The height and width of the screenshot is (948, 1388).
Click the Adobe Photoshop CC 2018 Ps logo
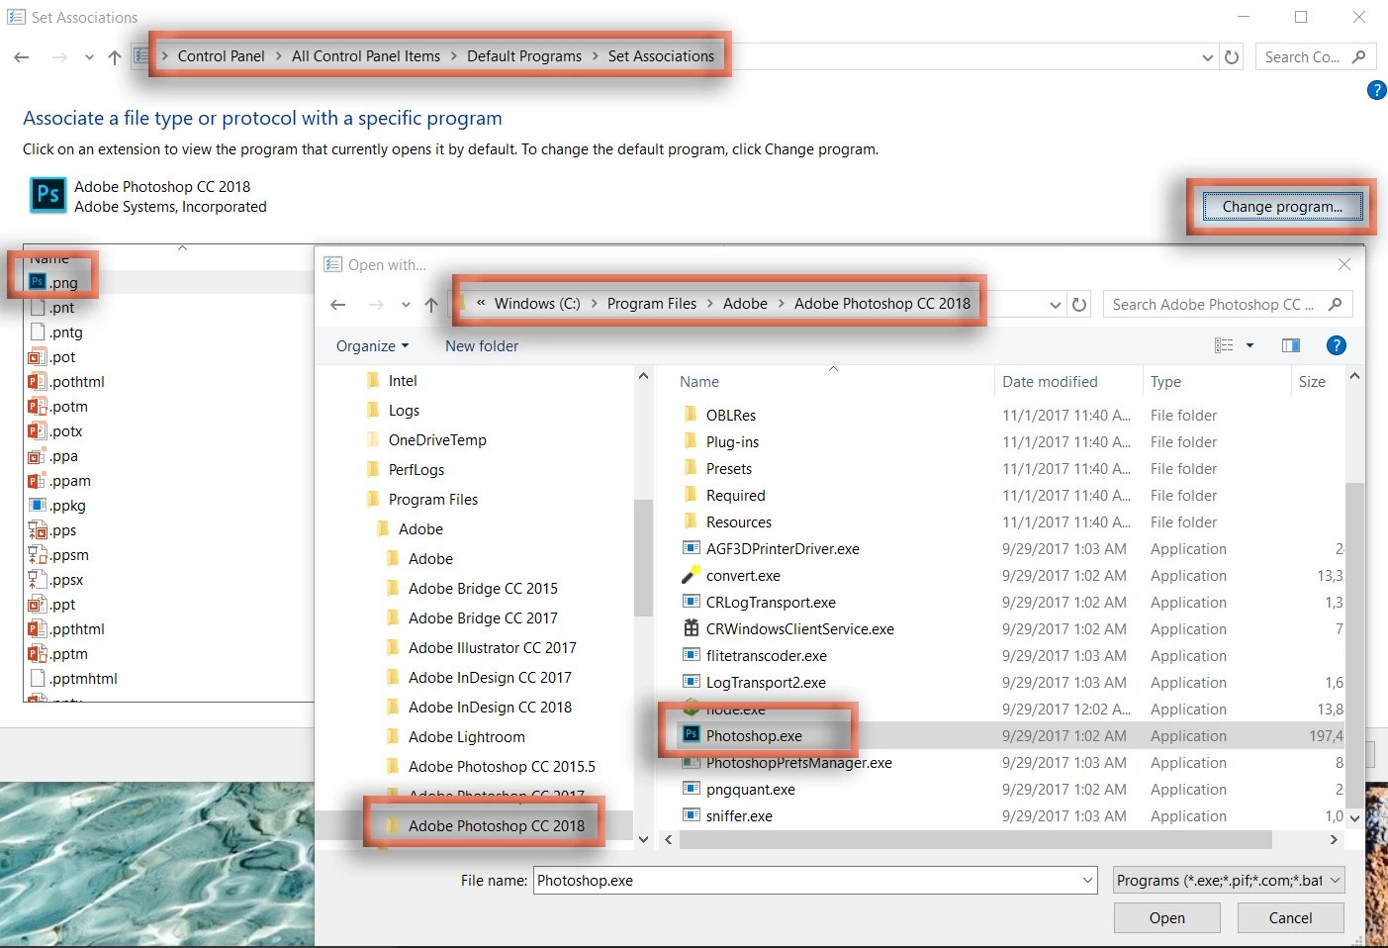[x=47, y=196]
